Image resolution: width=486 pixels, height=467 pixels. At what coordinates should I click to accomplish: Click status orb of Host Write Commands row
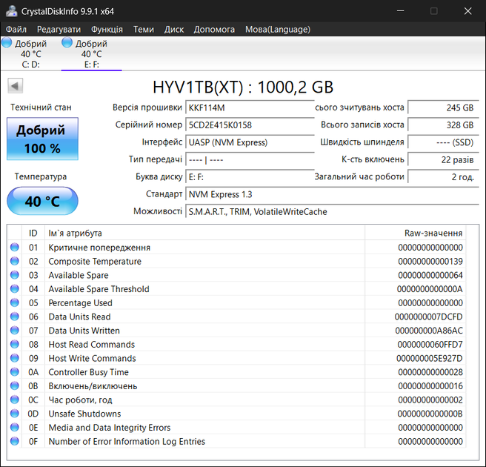click(15, 358)
